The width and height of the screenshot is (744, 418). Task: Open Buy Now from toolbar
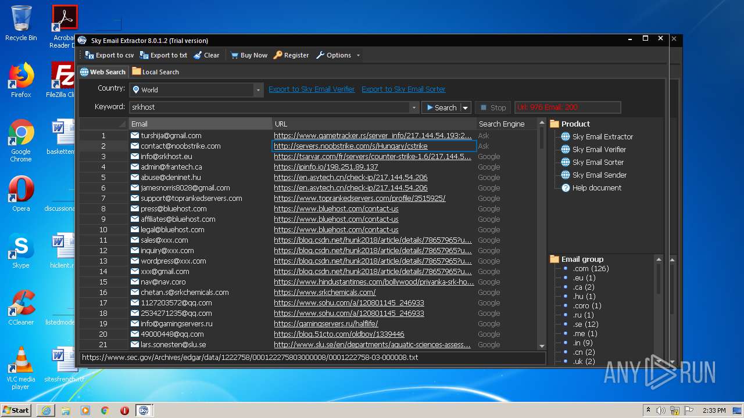pyautogui.click(x=249, y=55)
